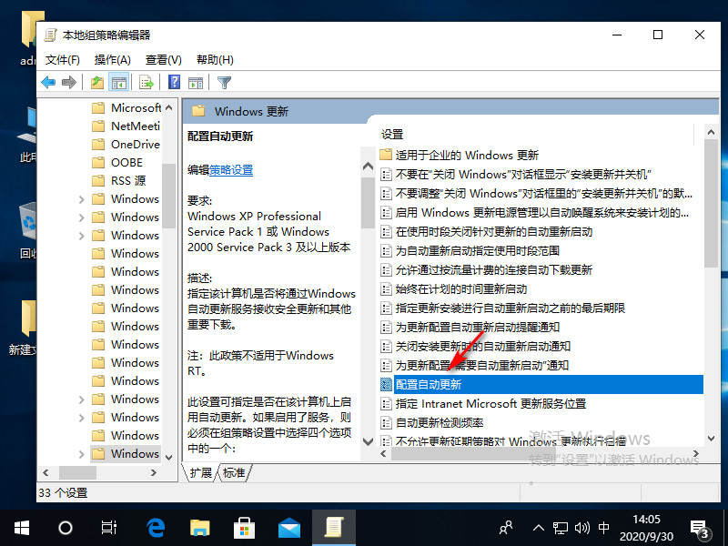Open the 适用于企业的 Windows 更新 folder

(466, 155)
